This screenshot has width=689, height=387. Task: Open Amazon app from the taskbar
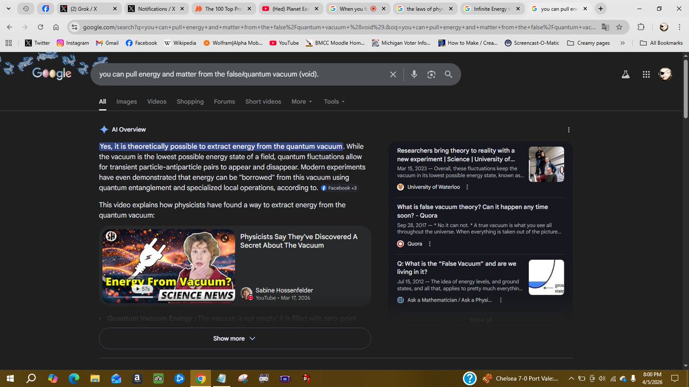[137, 378]
